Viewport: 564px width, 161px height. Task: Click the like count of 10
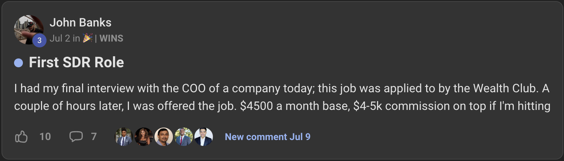45,137
